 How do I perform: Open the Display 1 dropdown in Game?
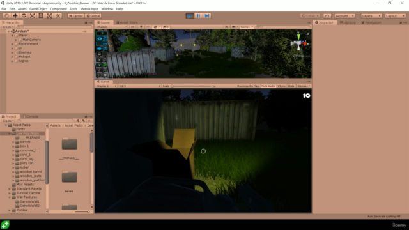pyautogui.click(x=107, y=86)
